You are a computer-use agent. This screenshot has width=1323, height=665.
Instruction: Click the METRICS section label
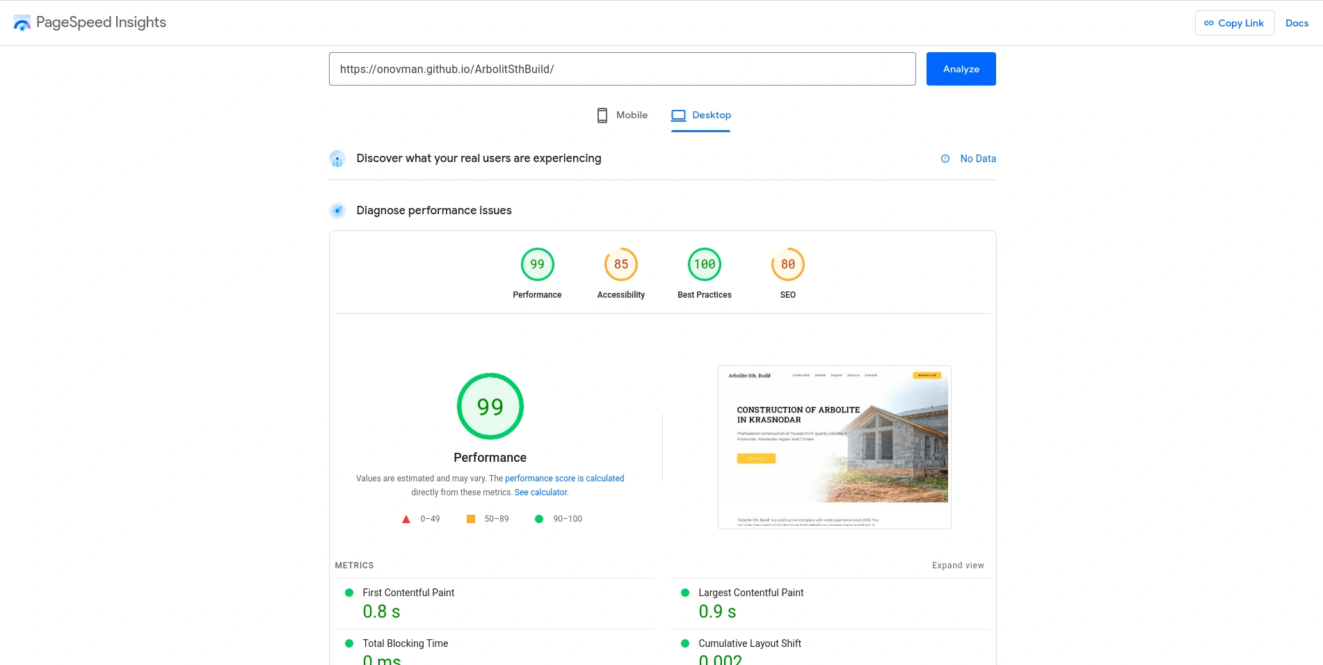(355, 566)
